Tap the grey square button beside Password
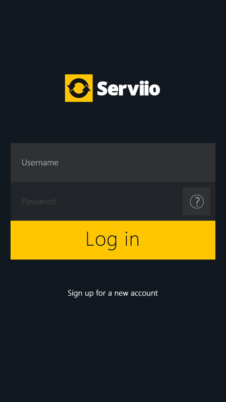Viewport: 226px width, 402px height. pos(197,201)
